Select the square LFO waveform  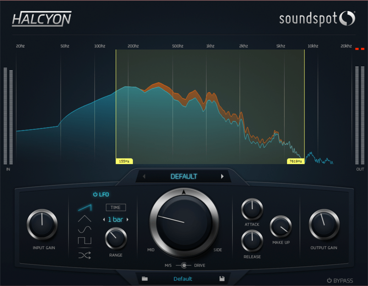tap(85, 240)
